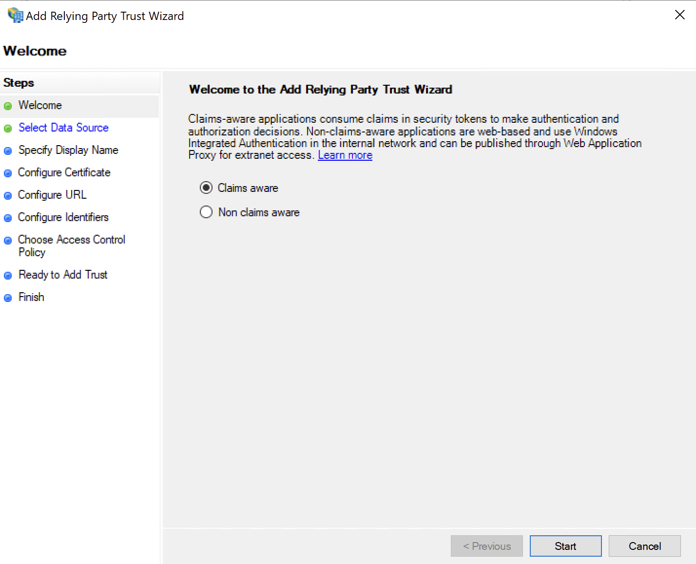Viewport: 696px width, 564px height.
Task: Click the Ready to Add Trust step
Action: [63, 275]
